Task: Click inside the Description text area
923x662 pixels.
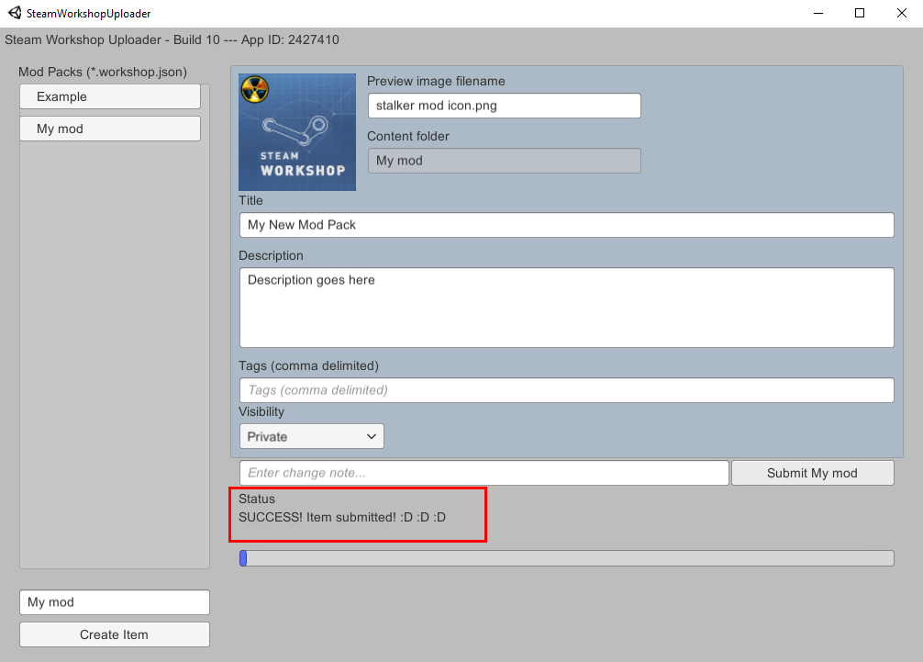Action: (x=567, y=308)
